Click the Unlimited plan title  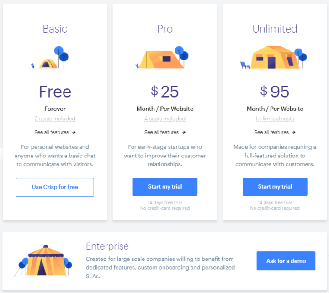275,29
